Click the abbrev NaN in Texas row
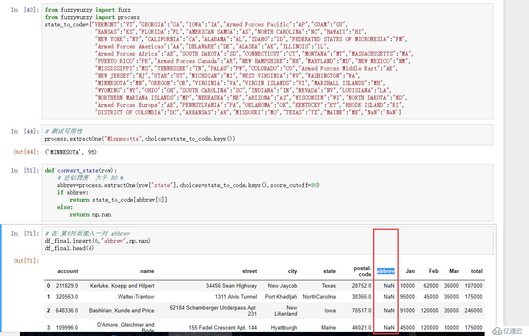Screen dimensions: 529x336 click(389, 286)
